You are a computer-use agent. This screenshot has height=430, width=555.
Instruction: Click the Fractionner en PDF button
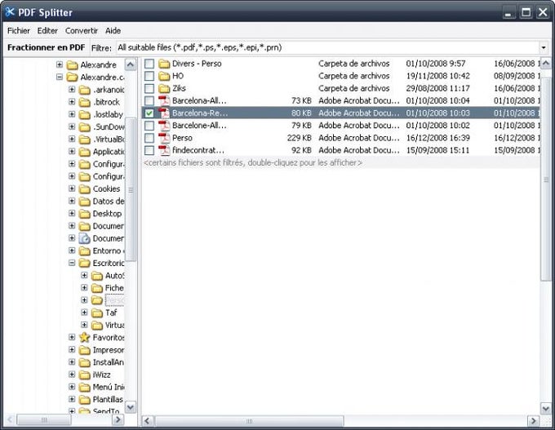point(46,47)
